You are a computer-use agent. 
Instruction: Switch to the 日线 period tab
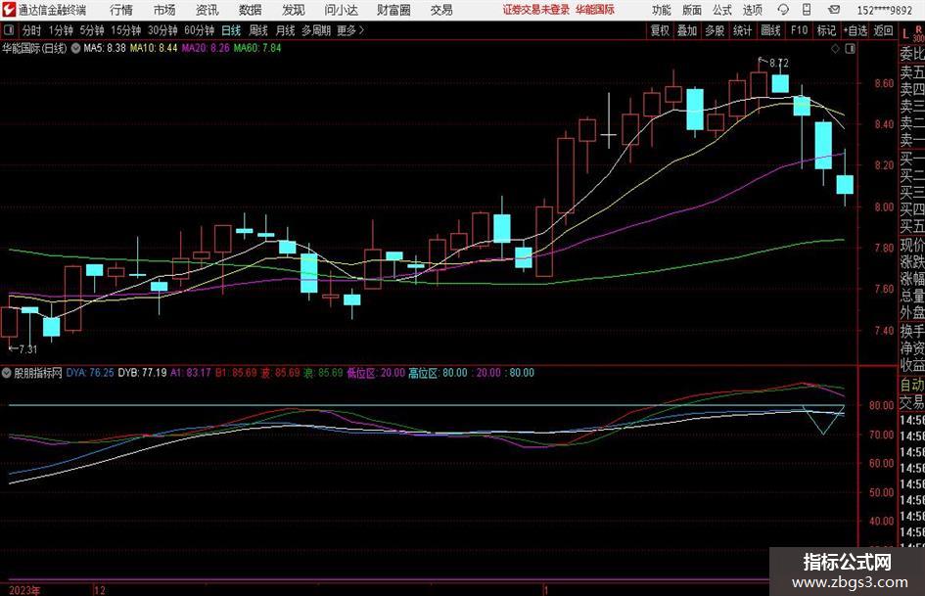tap(231, 30)
